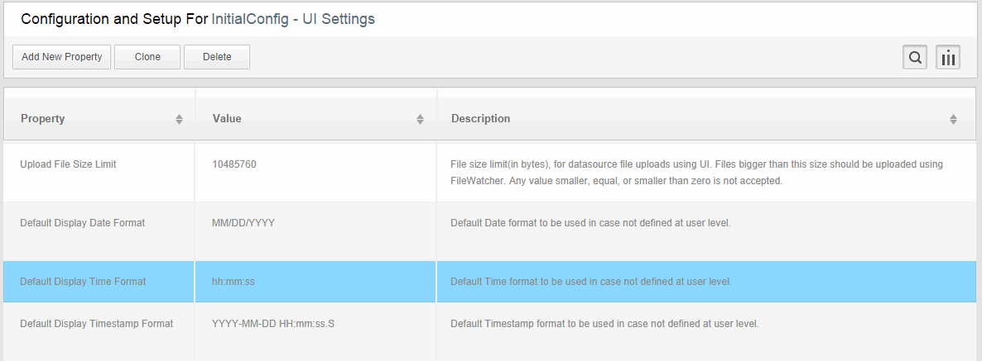Delete the selected property
The height and width of the screenshot is (361, 982).
[217, 57]
